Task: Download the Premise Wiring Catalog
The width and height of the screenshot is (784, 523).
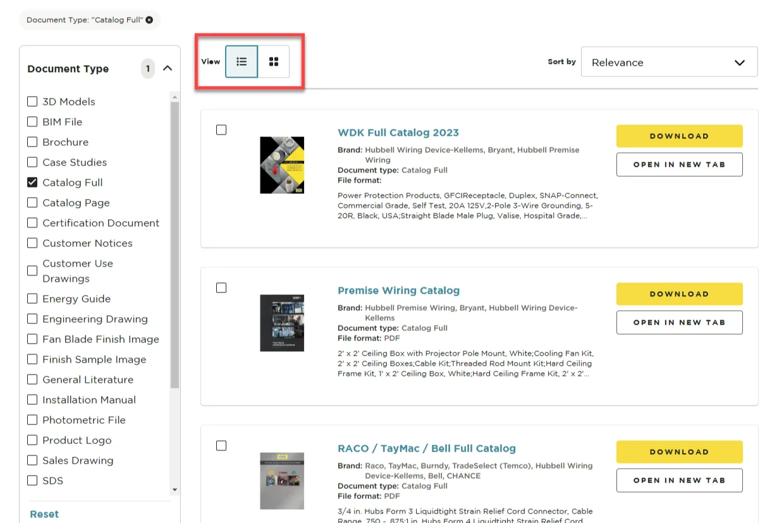Action: pos(679,294)
